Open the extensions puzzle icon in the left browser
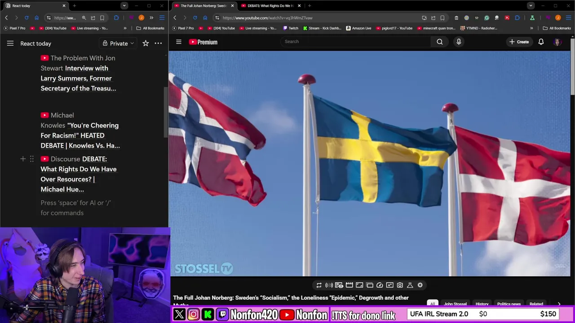Screen dimensions: 575x323 point(116,18)
